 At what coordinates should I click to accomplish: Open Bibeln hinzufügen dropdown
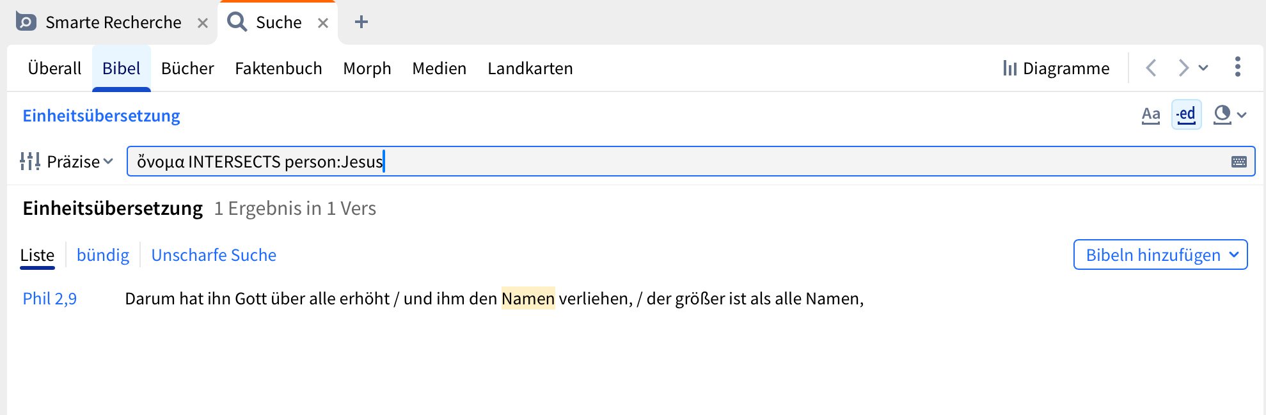[1160, 255]
